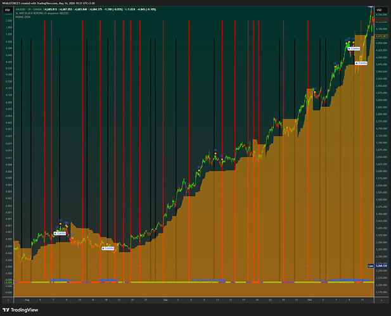
Task: Select the RISING ZION indicator legend
Action: (23, 17)
